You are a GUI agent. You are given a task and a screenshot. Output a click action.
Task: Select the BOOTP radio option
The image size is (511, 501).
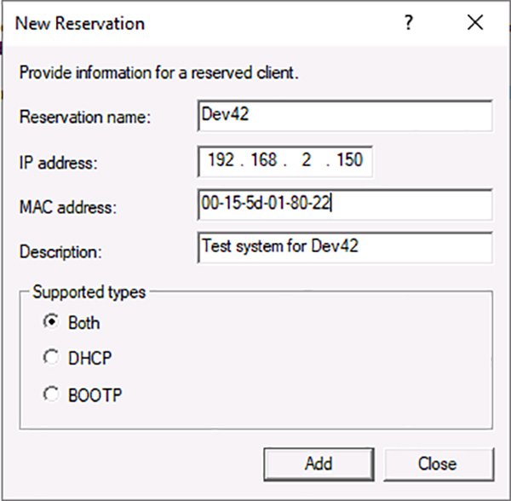point(52,394)
